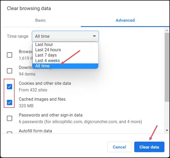Click the 'Cookies and other site data' label
Image resolution: width=170 pixels, height=158 pixels.
(x=45, y=83)
